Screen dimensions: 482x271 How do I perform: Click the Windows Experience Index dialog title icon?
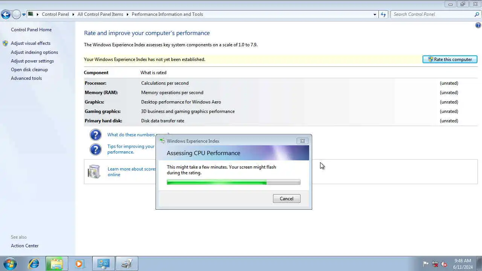click(162, 141)
